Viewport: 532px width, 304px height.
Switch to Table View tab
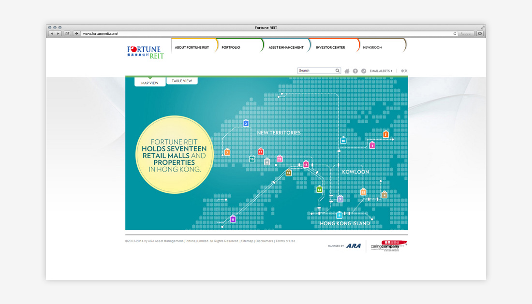coord(182,81)
